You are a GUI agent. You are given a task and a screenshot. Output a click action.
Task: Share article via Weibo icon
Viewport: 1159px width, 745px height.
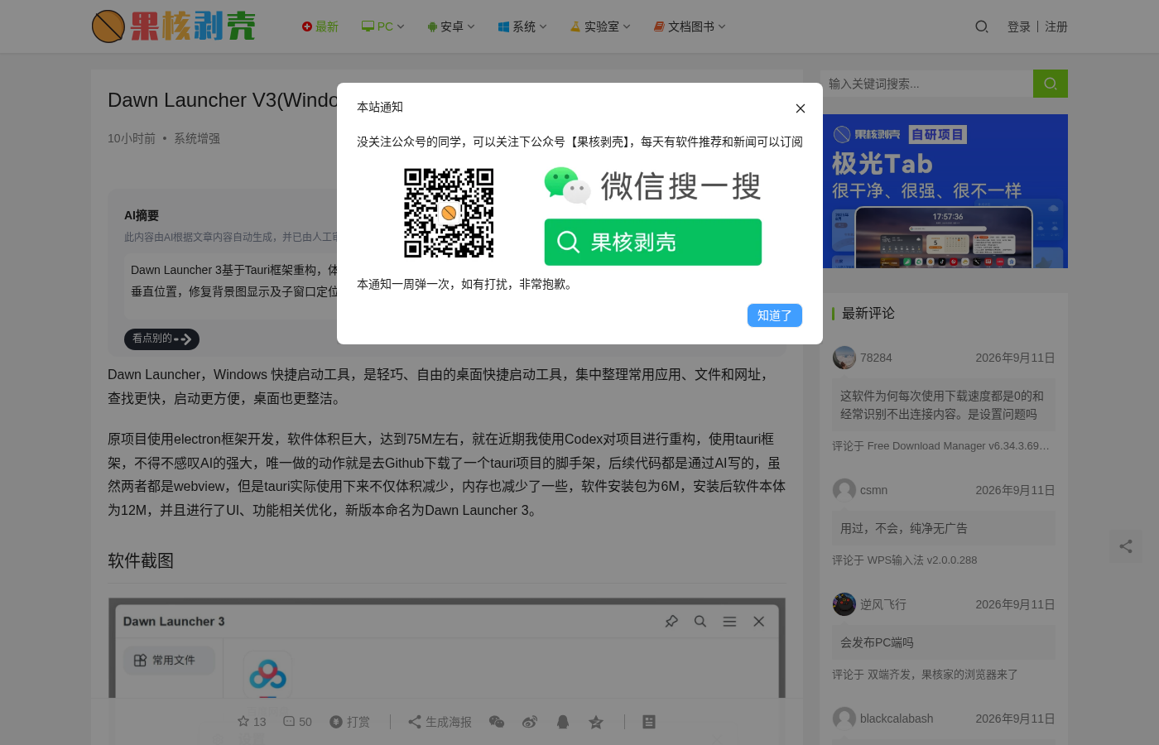click(x=530, y=722)
